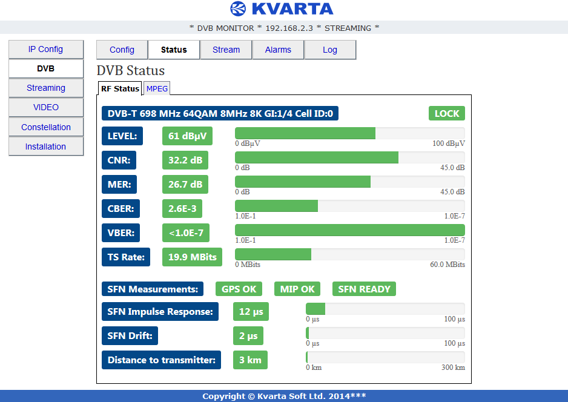Click the 26.7 dB MER value
Image resolution: width=568 pixels, height=402 pixels.
coord(185,184)
